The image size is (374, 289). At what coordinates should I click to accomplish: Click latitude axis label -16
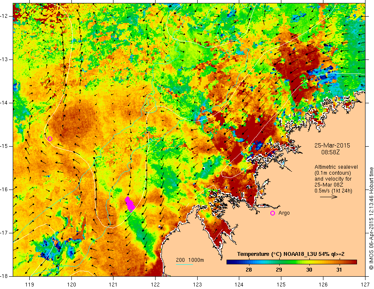[4, 190]
